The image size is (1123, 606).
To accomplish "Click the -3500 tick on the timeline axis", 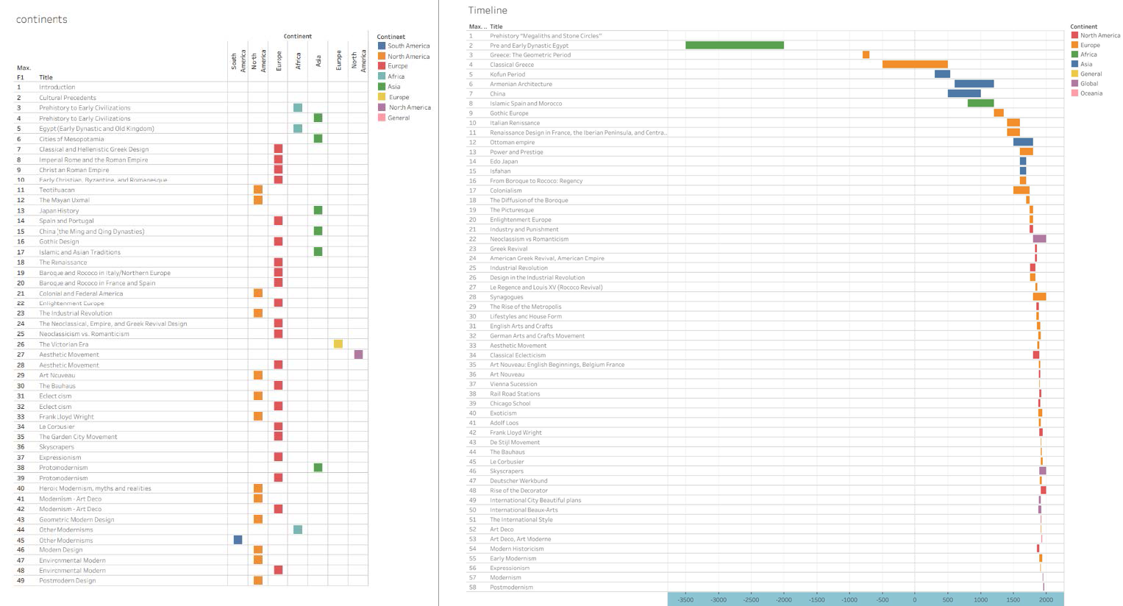I will click(685, 599).
